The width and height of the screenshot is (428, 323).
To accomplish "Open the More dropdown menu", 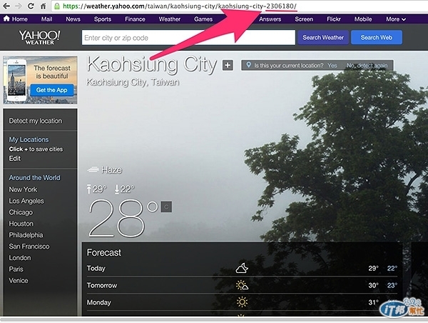I will click(395, 19).
